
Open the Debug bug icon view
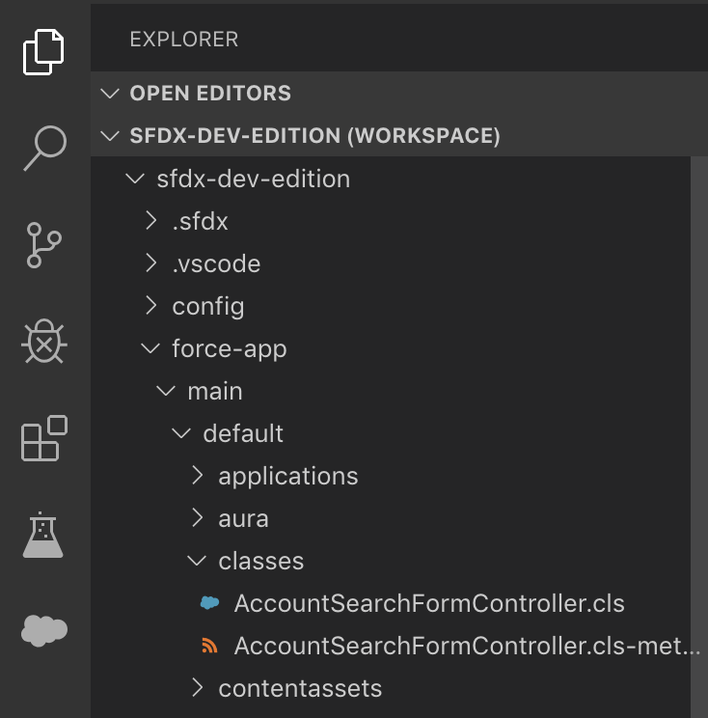click(44, 341)
